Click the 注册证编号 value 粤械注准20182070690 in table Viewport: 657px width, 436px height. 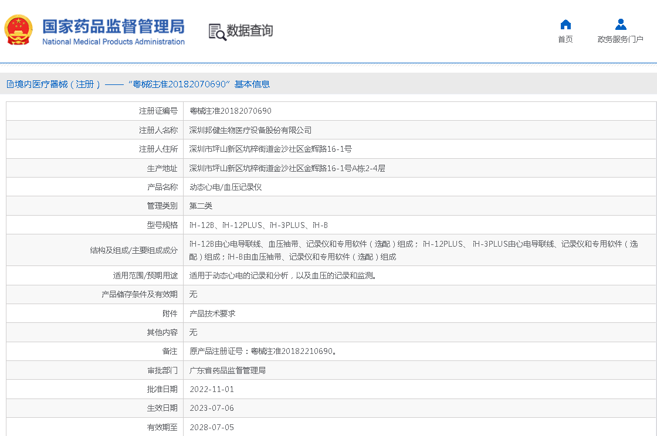point(231,111)
